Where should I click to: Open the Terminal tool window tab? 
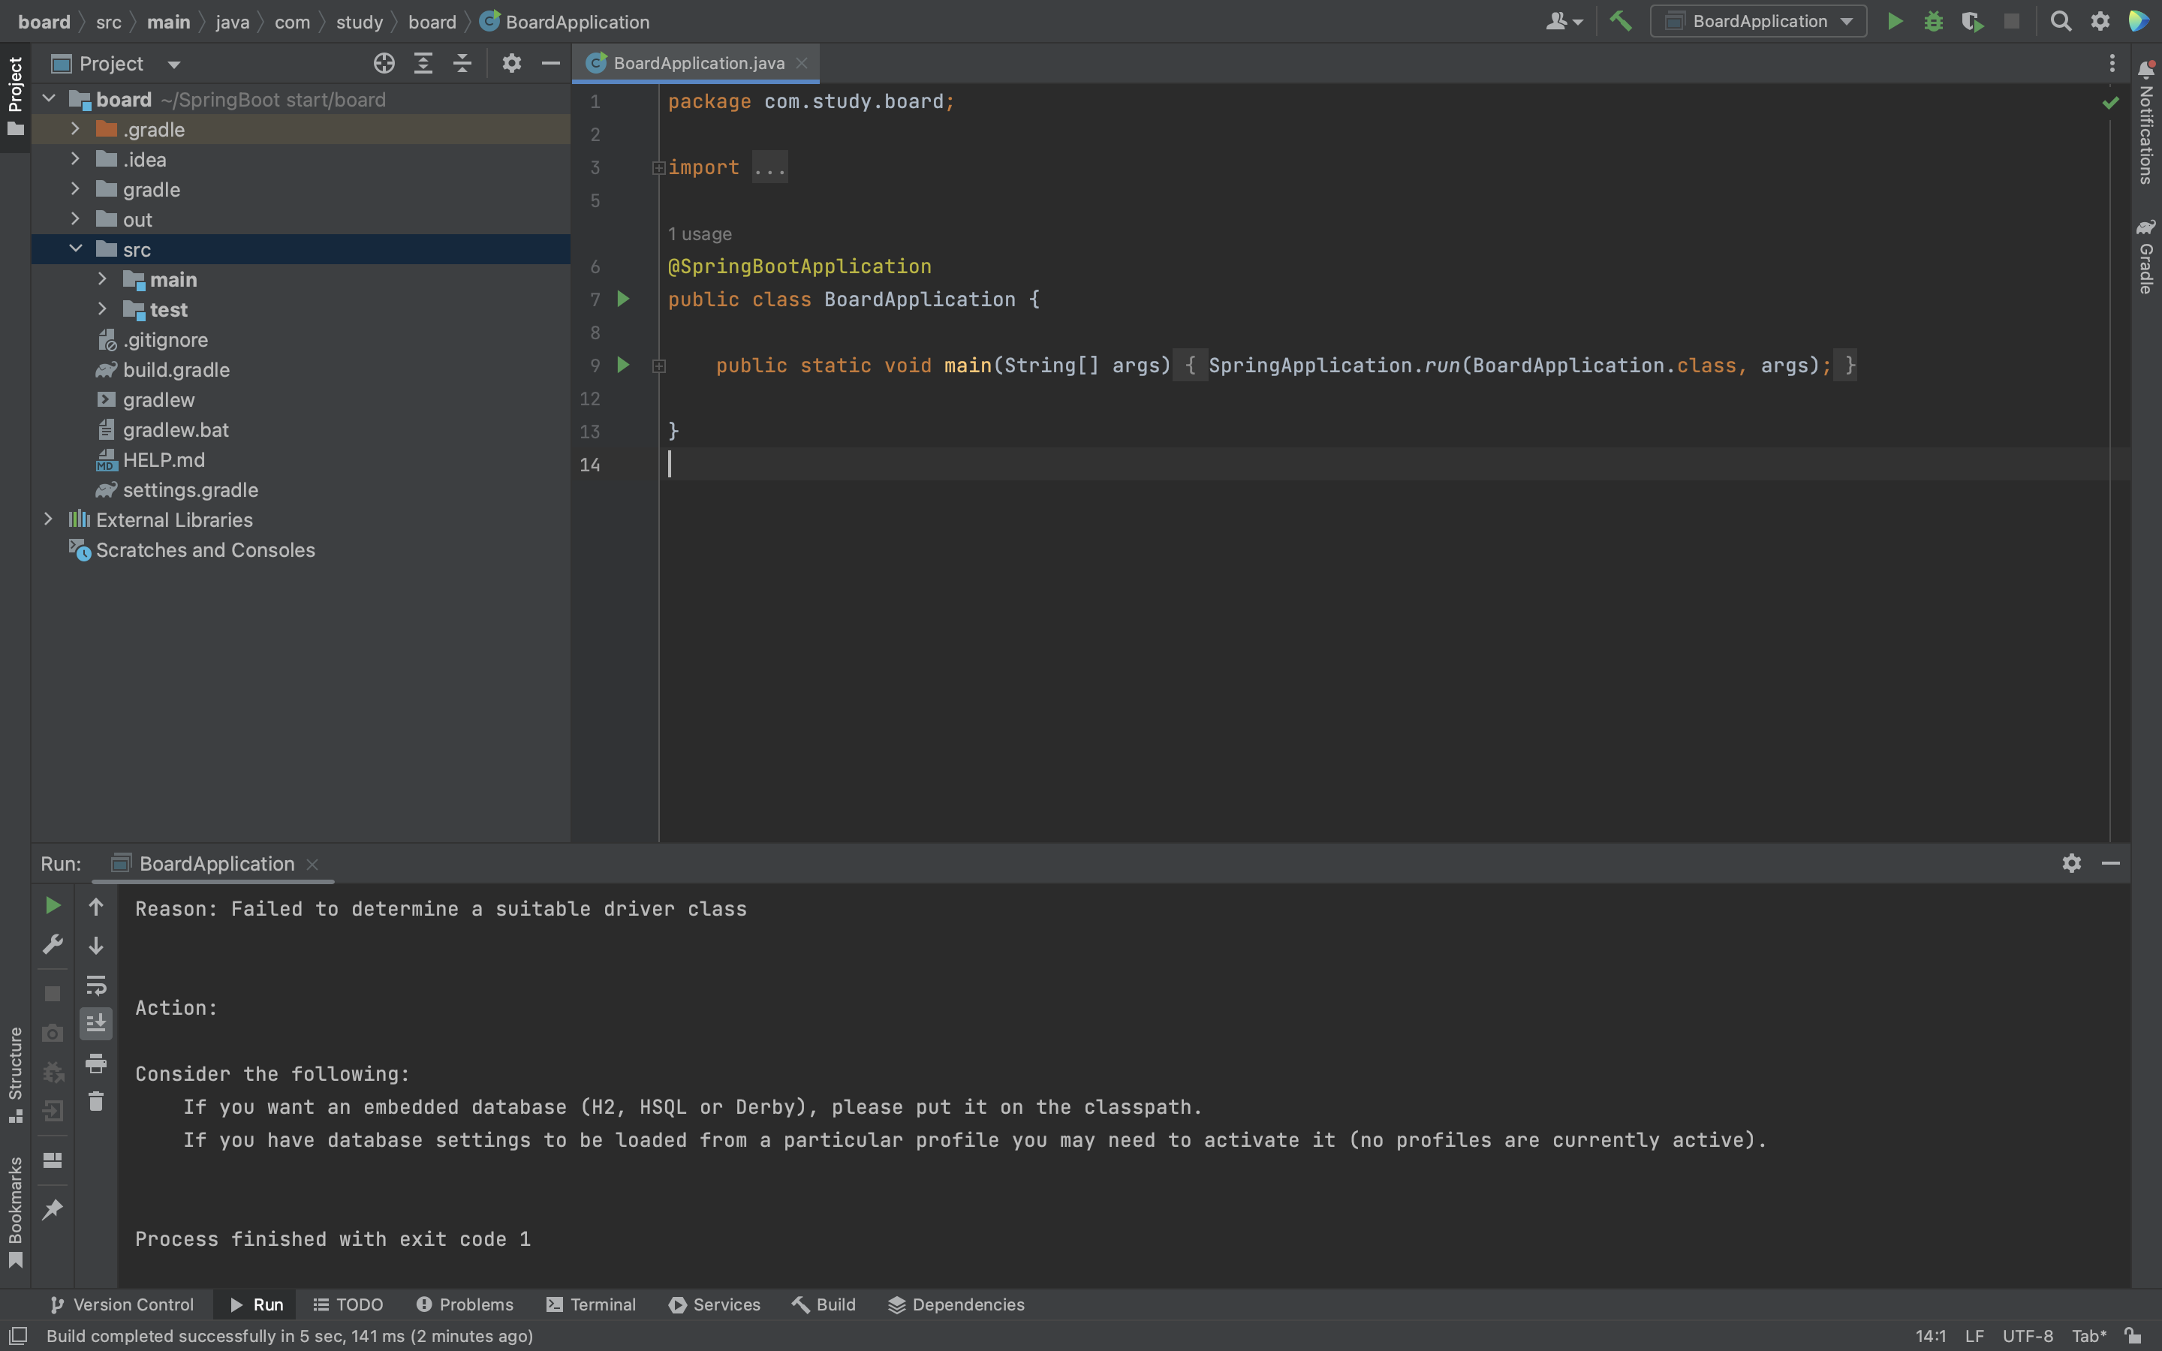[x=592, y=1304]
